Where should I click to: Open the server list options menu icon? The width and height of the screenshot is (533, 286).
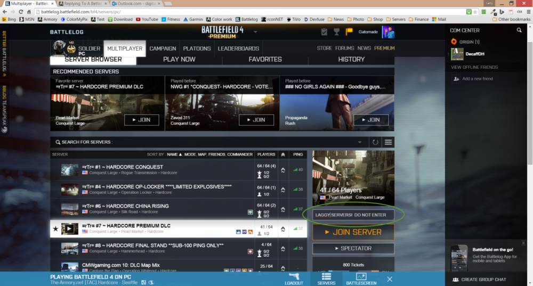pos(388,142)
